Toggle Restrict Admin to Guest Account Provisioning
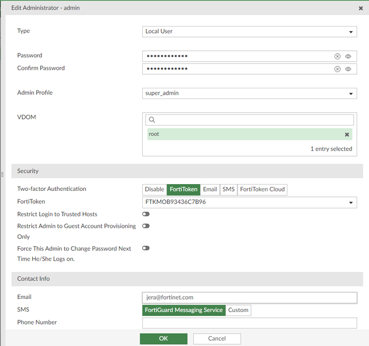The image size is (369, 346). tap(146, 226)
